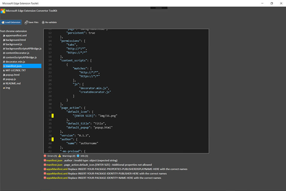Click the Save Files button
The width and height of the screenshot is (286, 191).
pyautogui.click(x=32, y=22)
